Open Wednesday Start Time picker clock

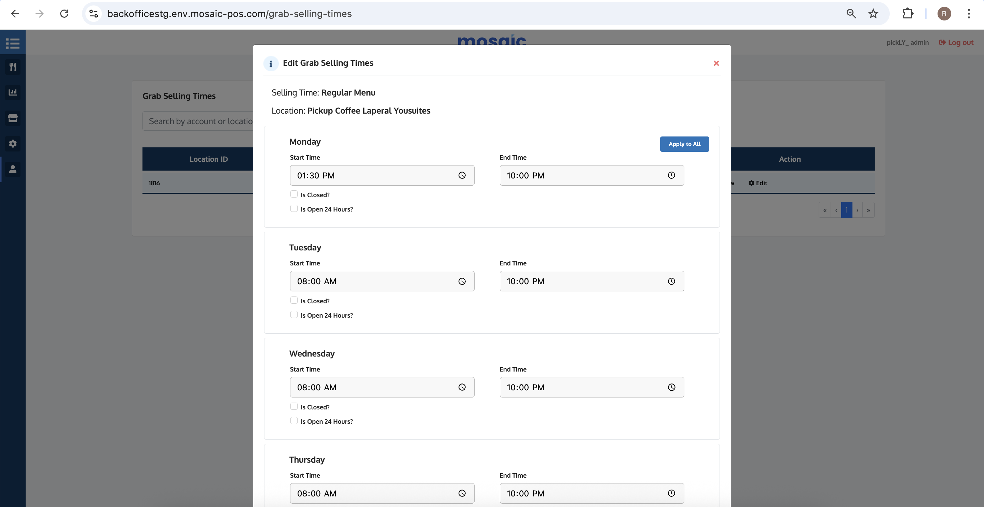pyautogui.click(x=462, y=387)
